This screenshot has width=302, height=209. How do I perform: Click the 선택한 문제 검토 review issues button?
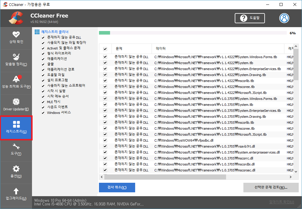tap(271, 188)
